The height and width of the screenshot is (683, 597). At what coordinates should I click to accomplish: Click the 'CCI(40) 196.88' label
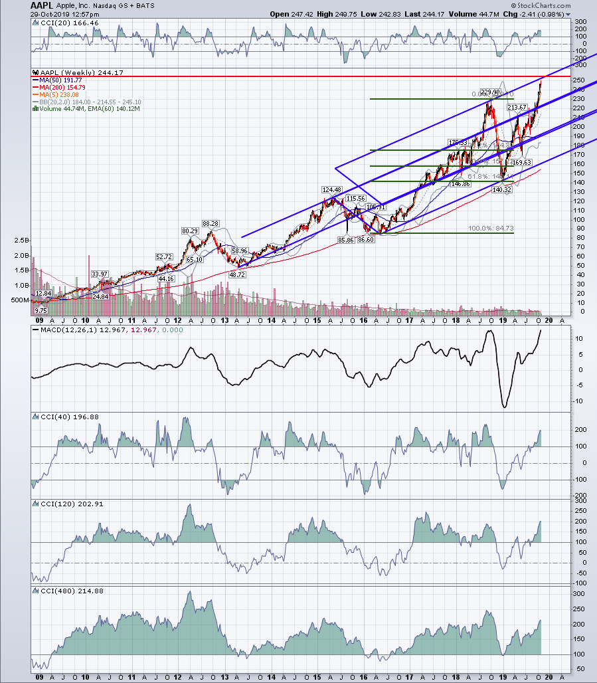coord(70,417)
